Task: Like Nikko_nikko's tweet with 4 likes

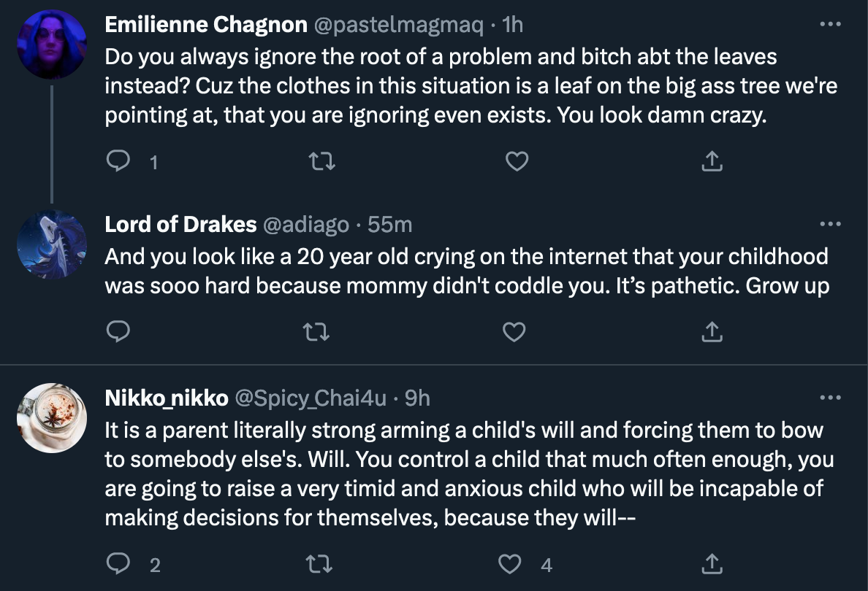Action: click(510, 564)
